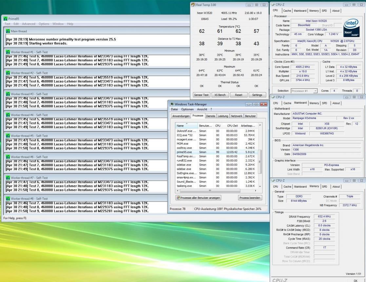The image size is (366, 282).
Task: Switch to Anwendungen tab in Task-Manager
Action: click(181, 116)
